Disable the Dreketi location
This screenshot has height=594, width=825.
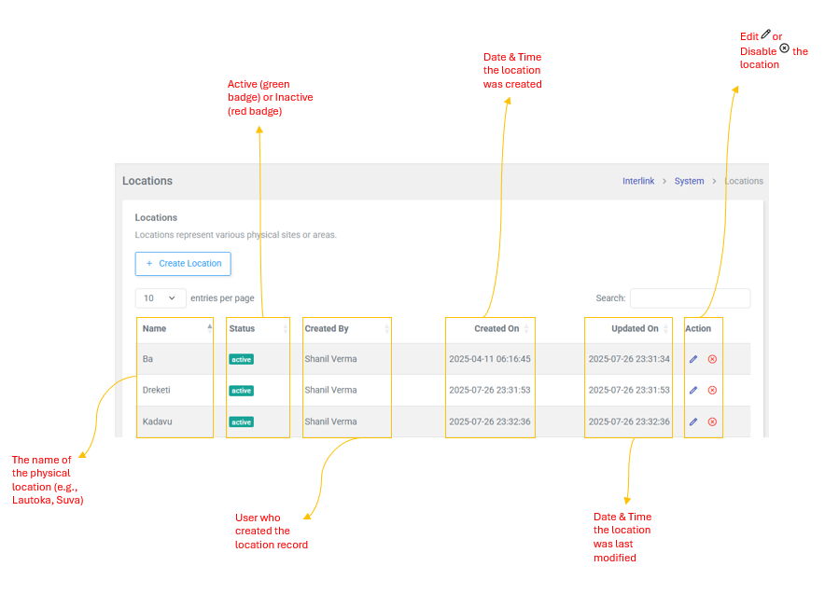coord(712,390)
